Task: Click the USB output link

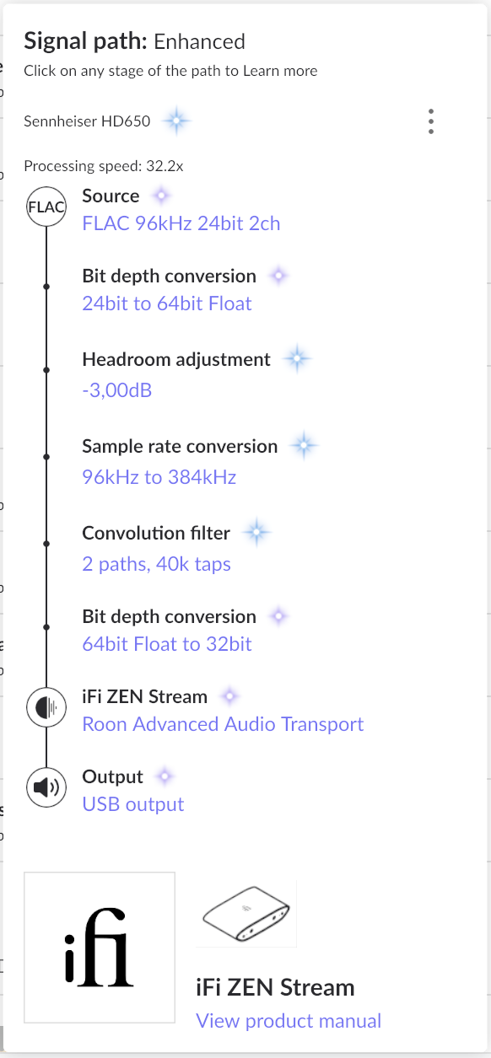Action: click(x=133, y=804)
